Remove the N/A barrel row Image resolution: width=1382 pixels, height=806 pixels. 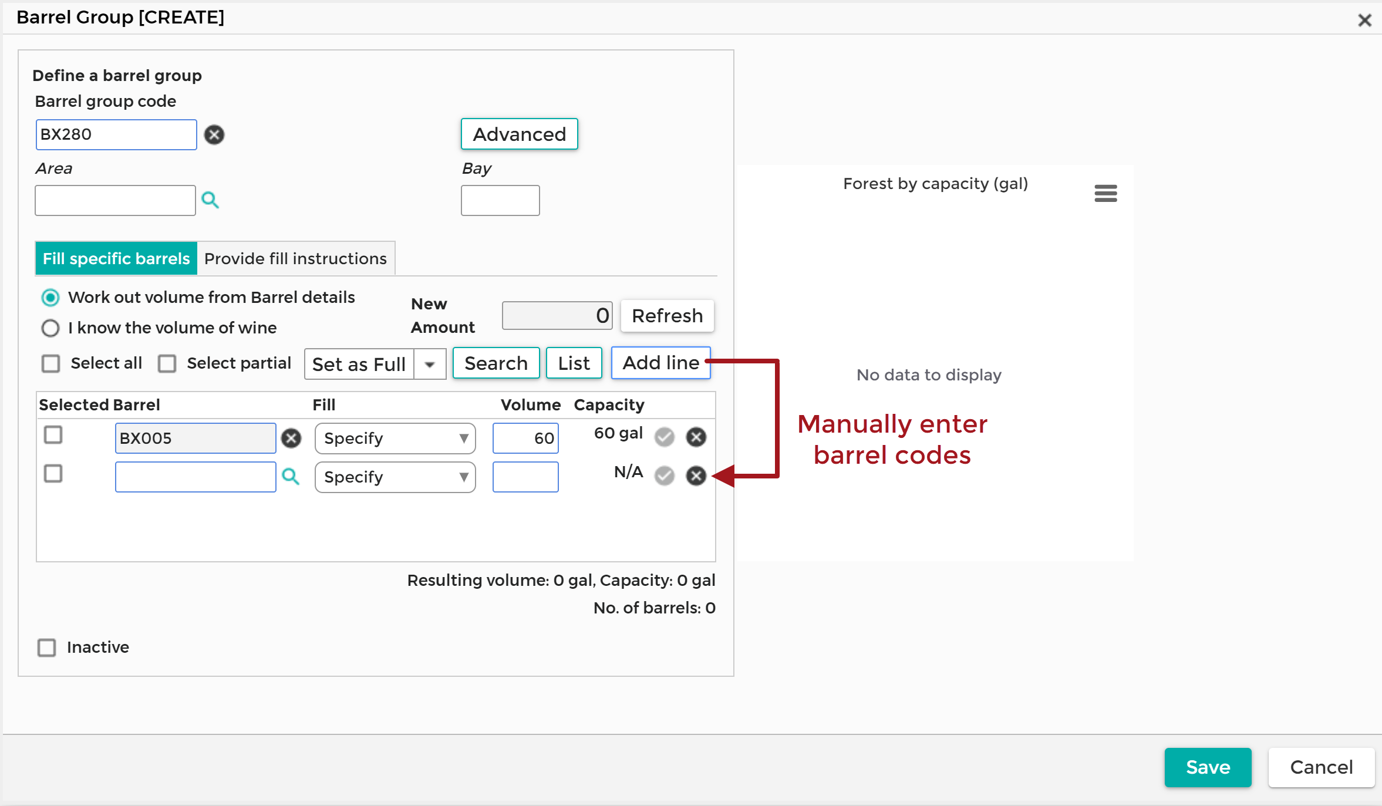pos(696,475)
